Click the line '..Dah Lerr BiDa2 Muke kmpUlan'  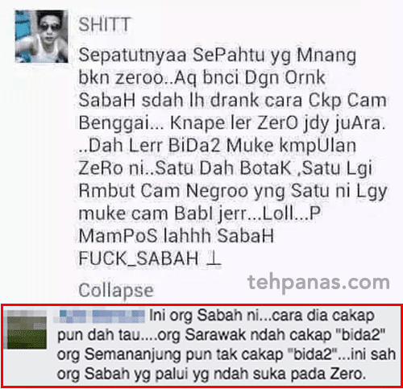[218, 145]
